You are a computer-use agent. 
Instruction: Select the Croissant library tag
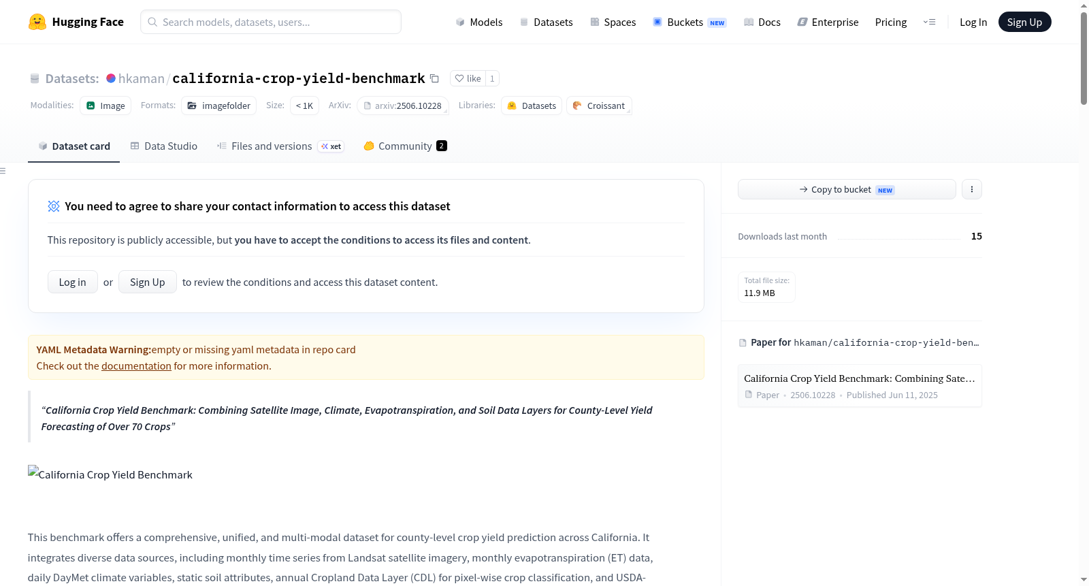(x=599, y=105)
